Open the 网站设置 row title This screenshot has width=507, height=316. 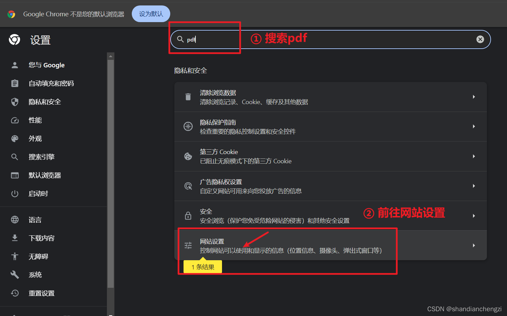point(212,242)
